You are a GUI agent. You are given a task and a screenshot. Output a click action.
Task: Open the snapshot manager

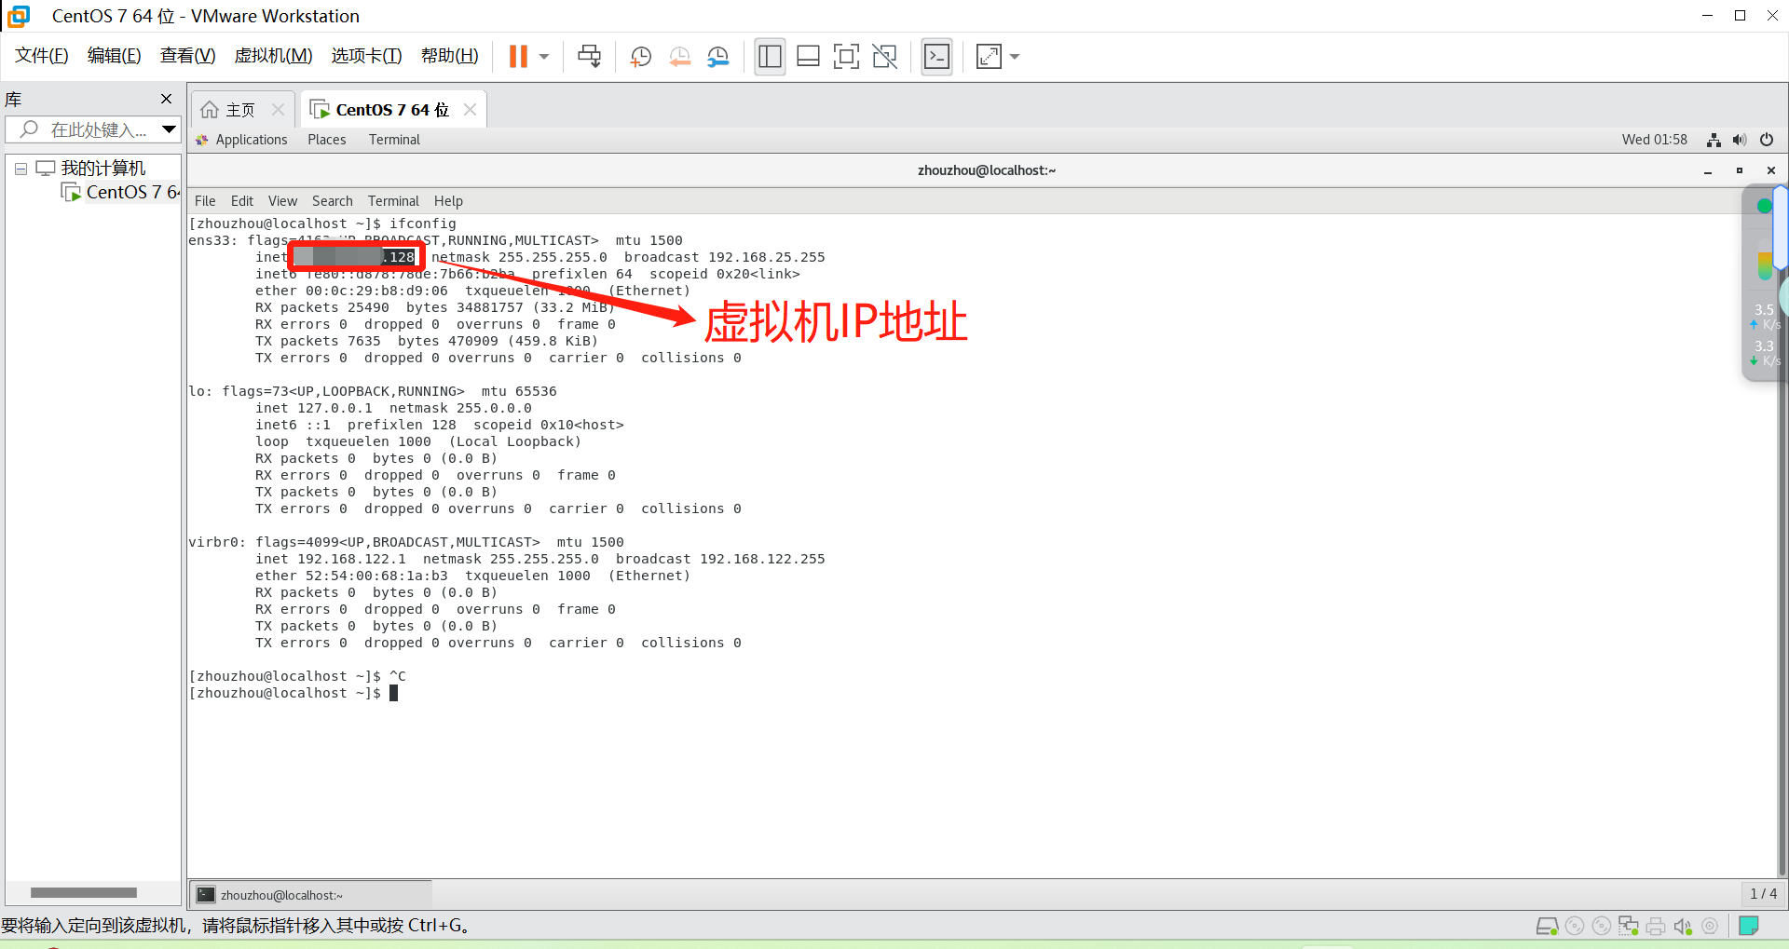point(717,56)
